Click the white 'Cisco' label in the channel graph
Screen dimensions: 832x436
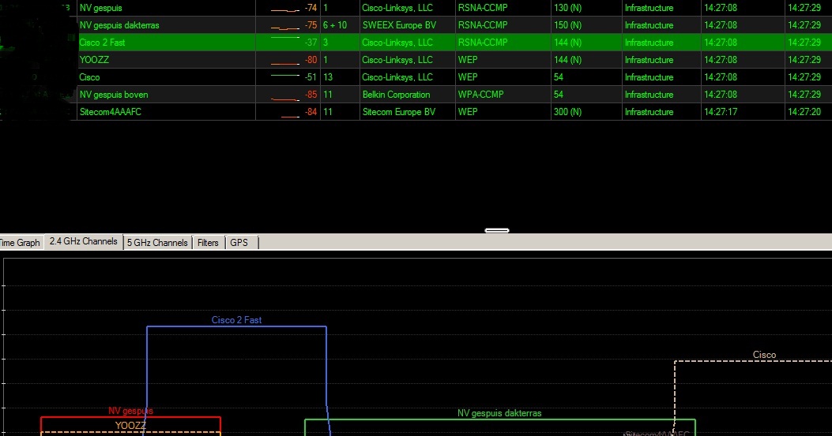[764, 355]
